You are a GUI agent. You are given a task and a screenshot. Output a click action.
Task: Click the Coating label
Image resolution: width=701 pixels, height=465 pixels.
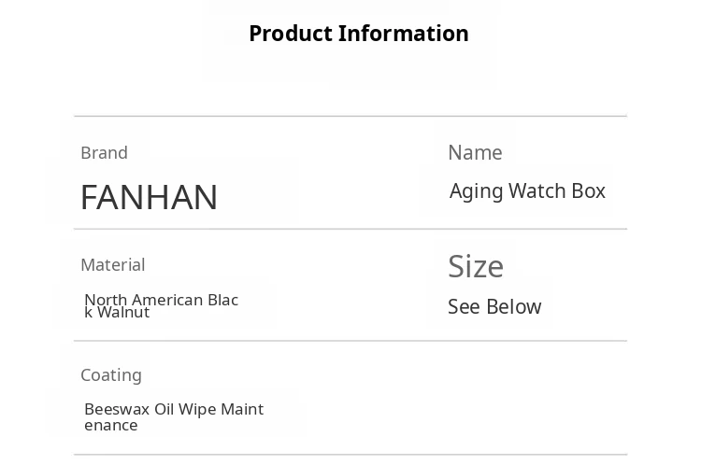pos(111,375)
